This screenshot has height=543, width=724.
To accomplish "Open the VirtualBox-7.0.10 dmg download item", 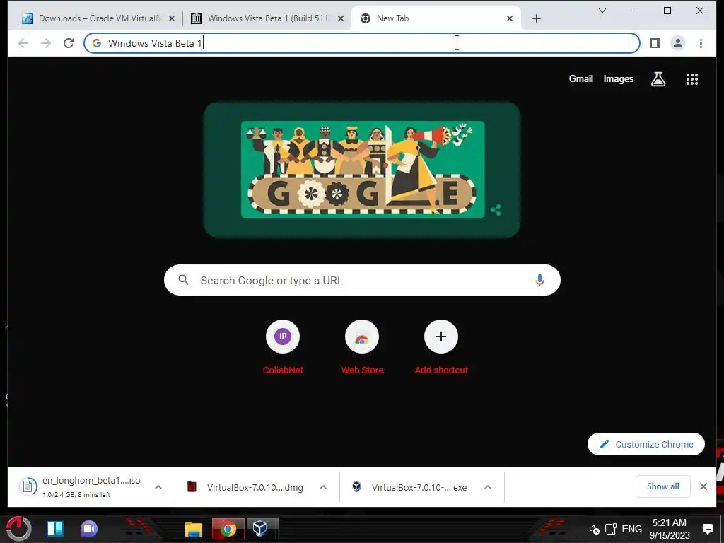I will click(x=245, y=487).
